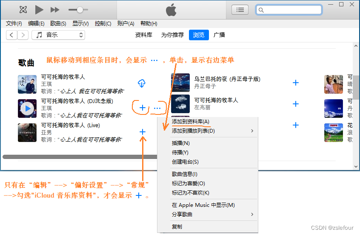Open the 文件(F) menu
This screenshot has height=234, width=360.
point(14,24)
